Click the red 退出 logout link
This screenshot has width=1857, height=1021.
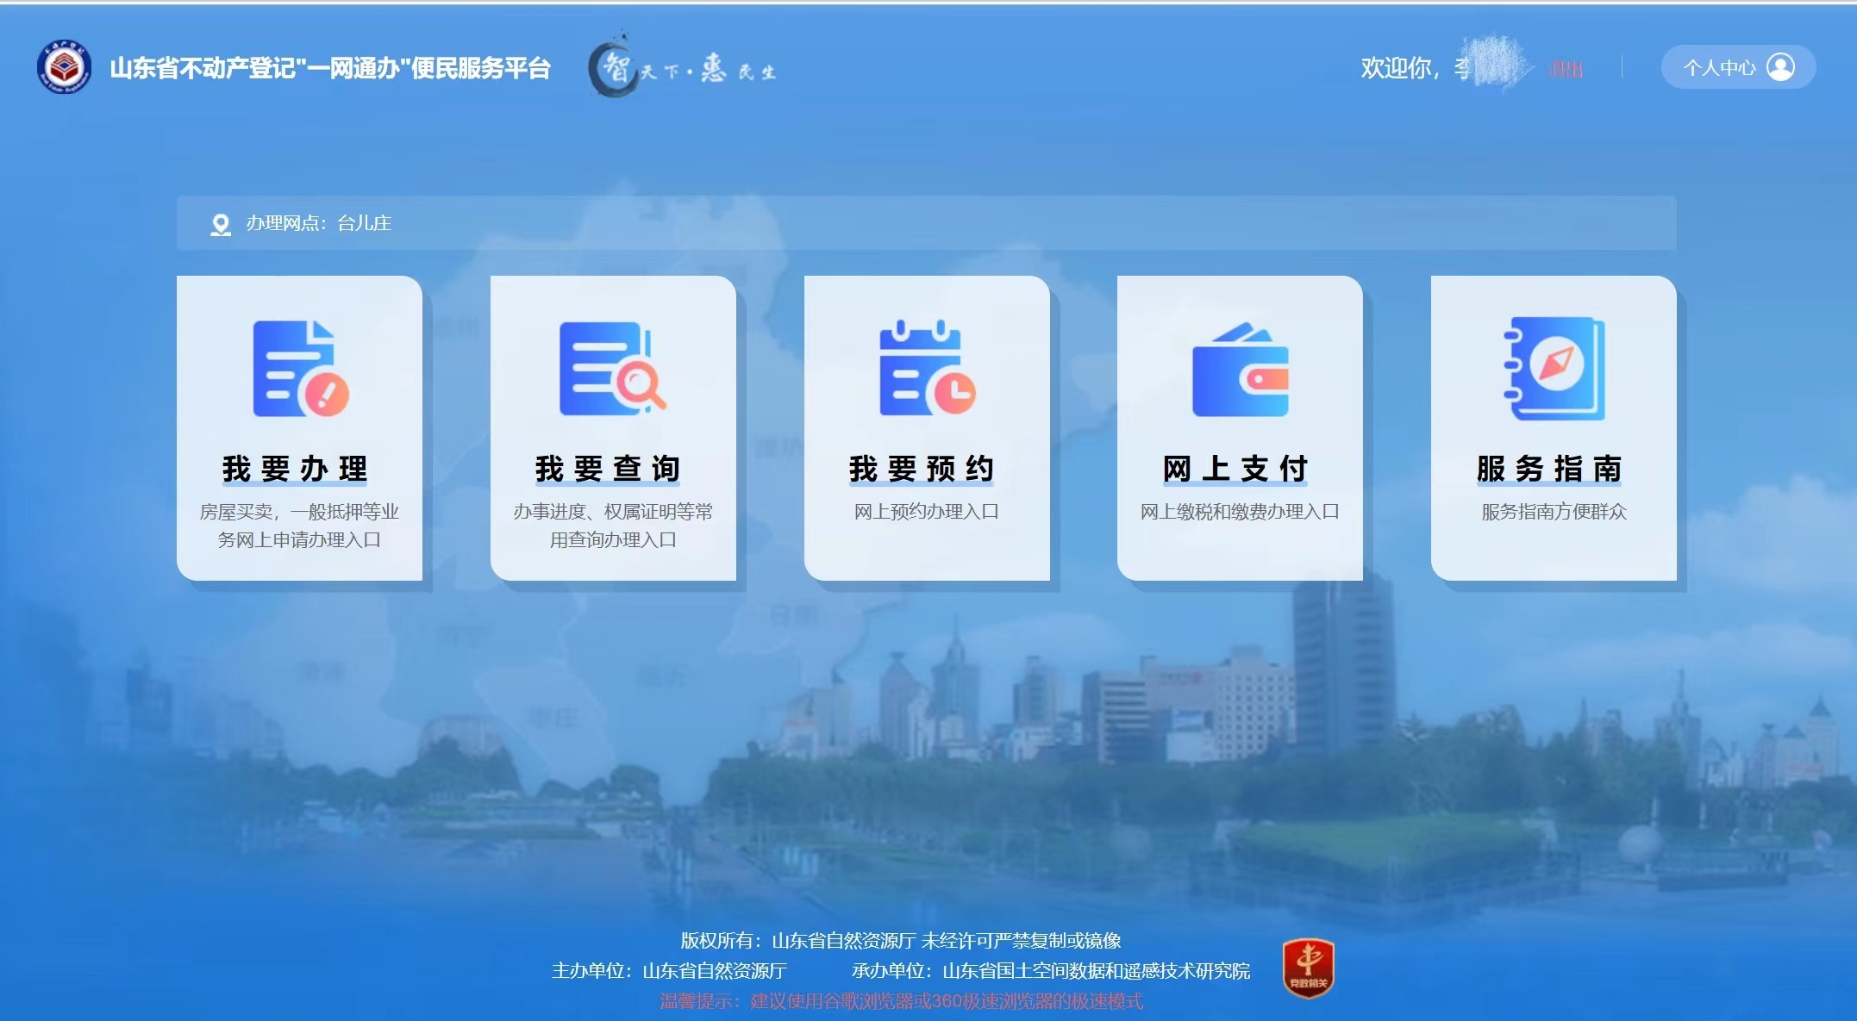(x=1566, y=69)
